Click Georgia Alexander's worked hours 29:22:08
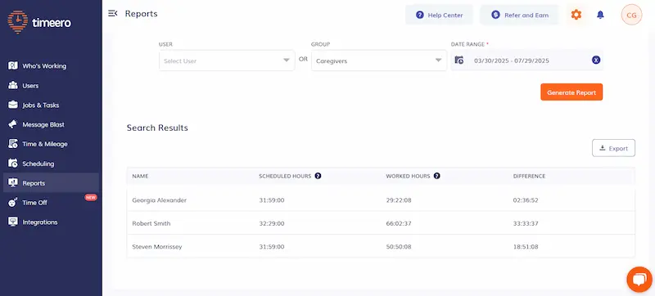Screen dimensions: 655x296 (399, 200)
